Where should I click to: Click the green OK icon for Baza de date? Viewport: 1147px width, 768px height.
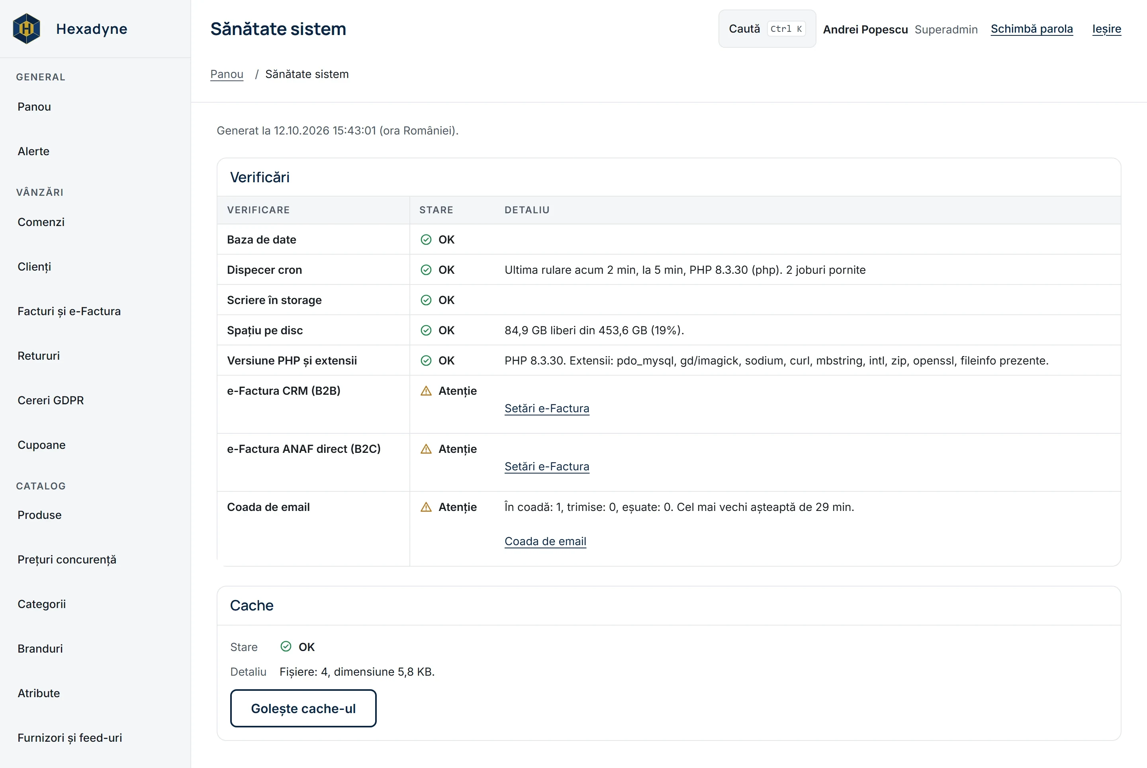coord(426,240)
